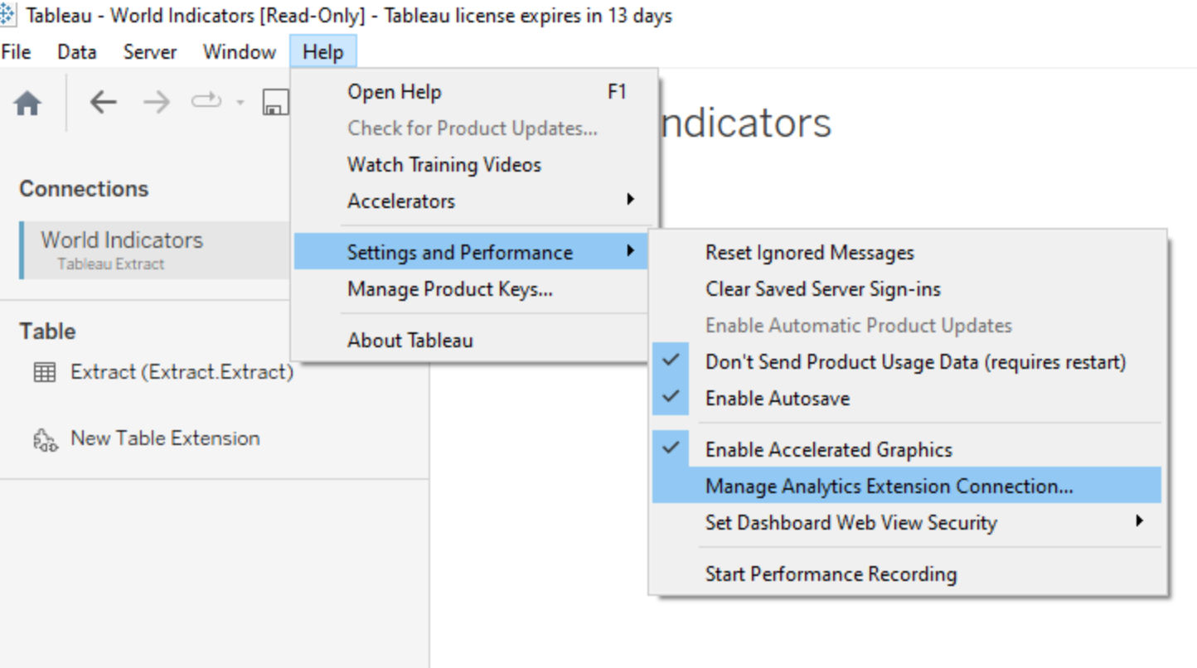Viewport: 1197px width, 668px height.
Task: Click the Redo arrow toolbar icon
Action: [206, 101]
